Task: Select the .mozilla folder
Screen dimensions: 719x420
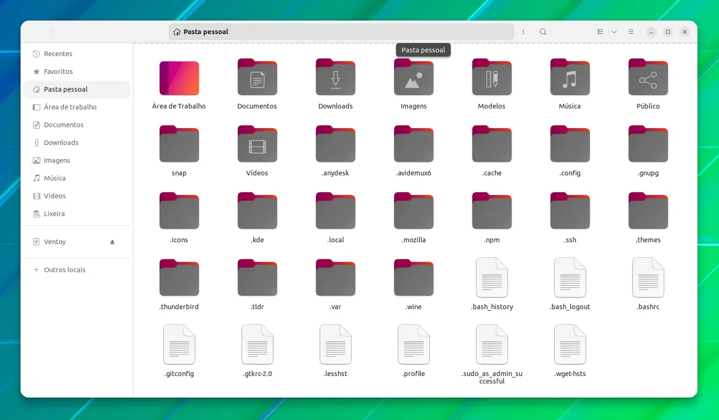Action: (414, 211)
